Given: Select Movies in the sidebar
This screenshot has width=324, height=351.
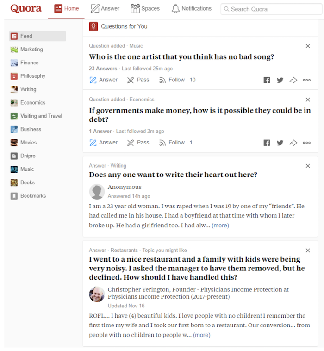Looking at the screenshot, I should [x=24, y=143].
